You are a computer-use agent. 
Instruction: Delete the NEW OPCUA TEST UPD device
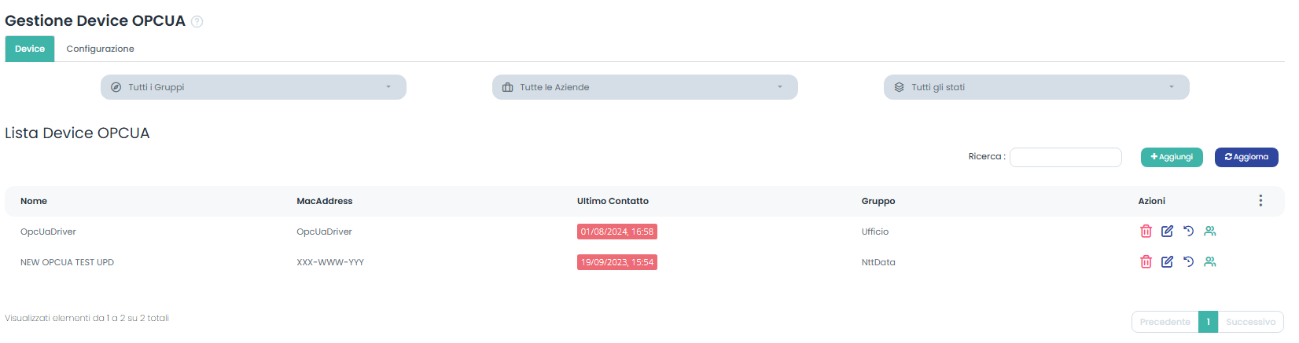pyautogui.click(x=1146, y=262)
